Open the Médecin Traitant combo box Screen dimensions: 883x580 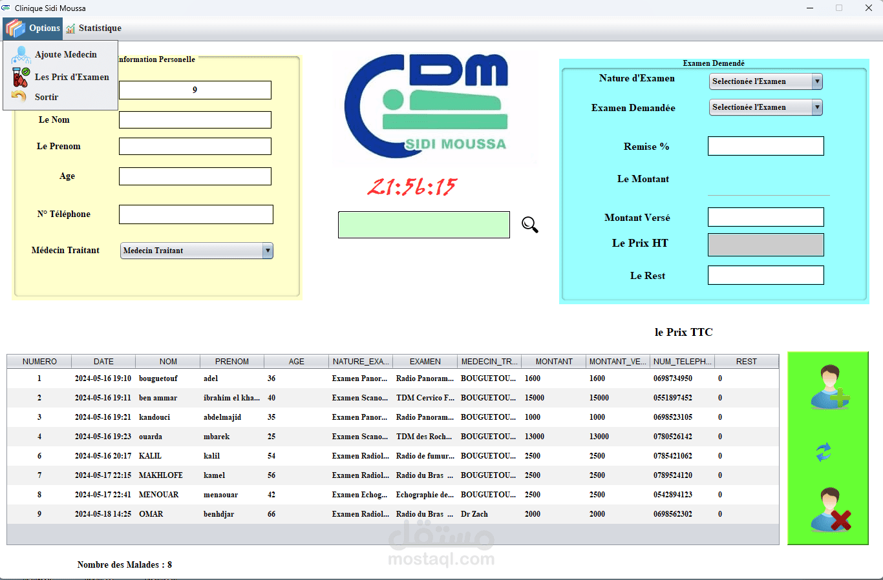point(197,251)
